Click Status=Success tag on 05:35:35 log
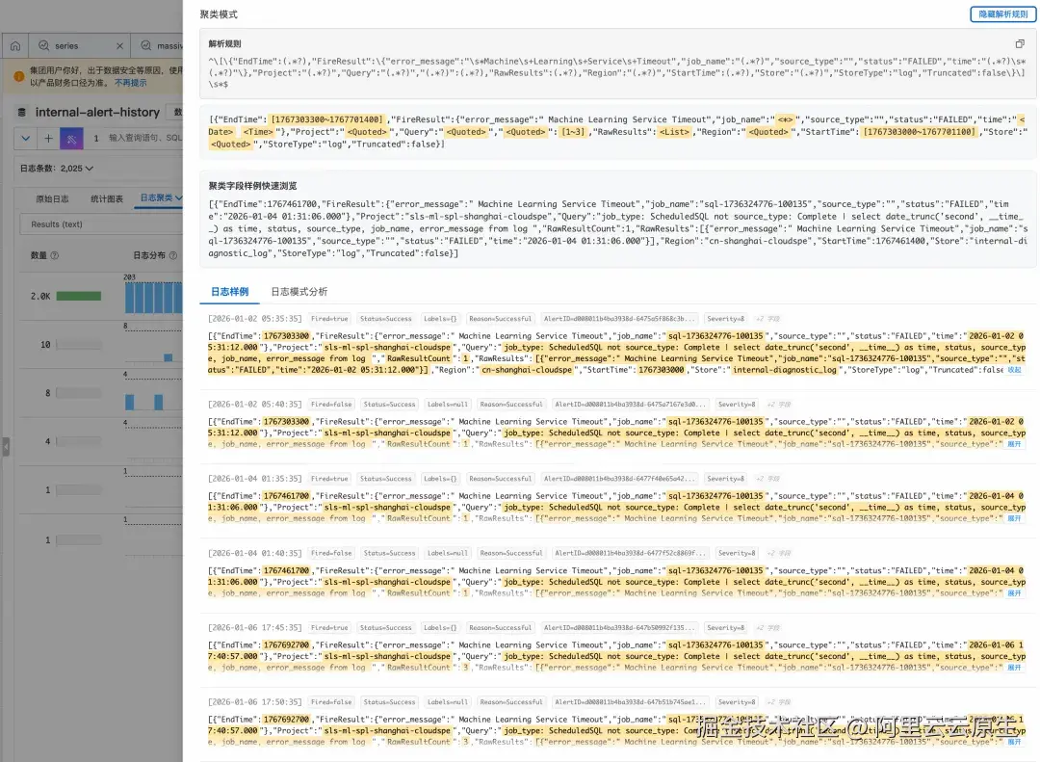 (385, 319)
